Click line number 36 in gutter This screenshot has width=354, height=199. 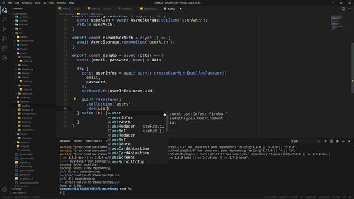[65, 108]
